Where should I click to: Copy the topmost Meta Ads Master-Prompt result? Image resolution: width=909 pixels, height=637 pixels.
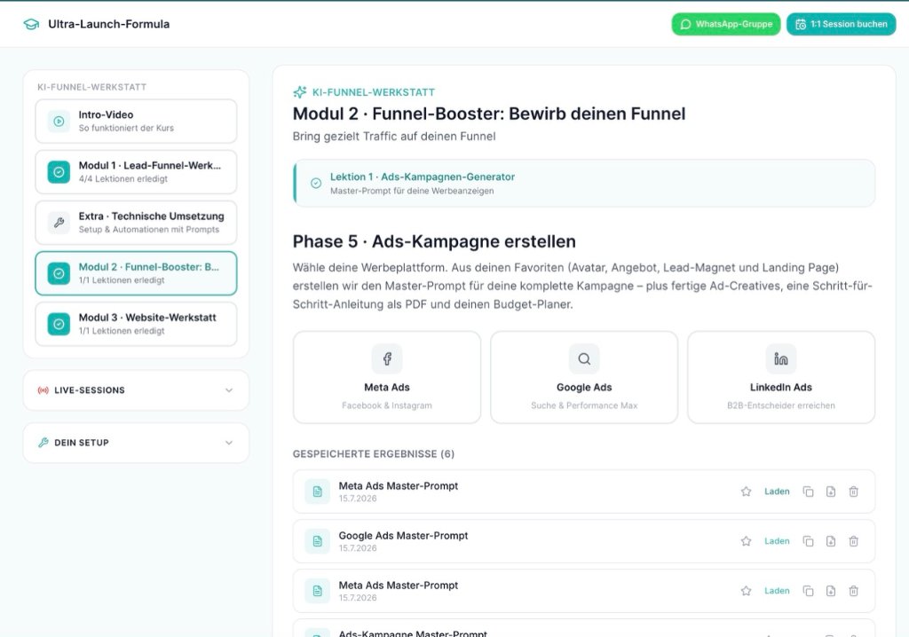click(x=808, y=492)
